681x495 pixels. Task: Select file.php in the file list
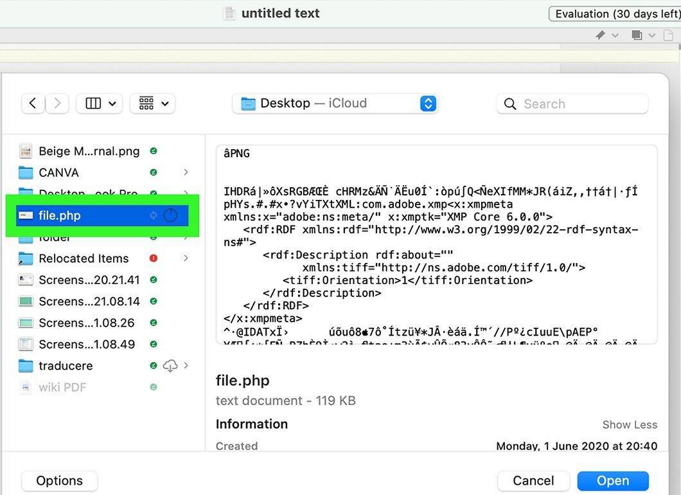coord(102,215)
